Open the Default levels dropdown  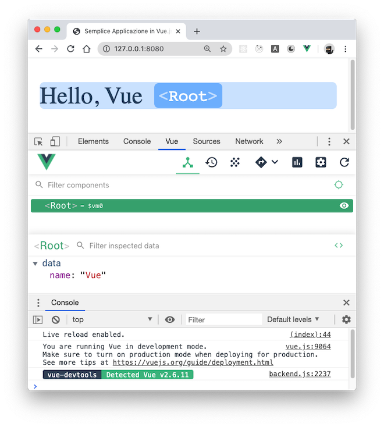pos(293,319)
